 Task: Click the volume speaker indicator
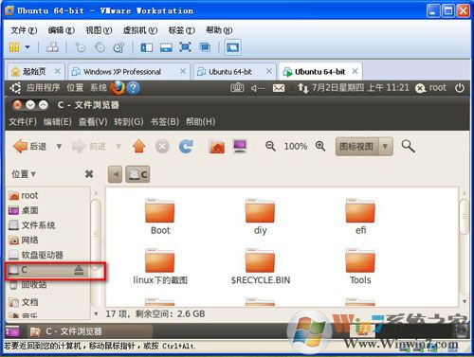(x=258, y=88)
